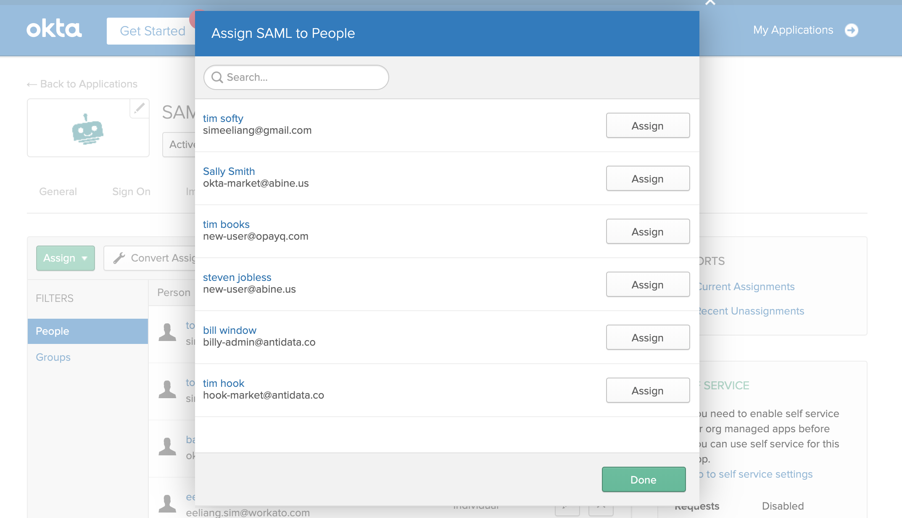Assign SAML to Sally Smith
The width and height of the screenshot is (902, 518).
(647, 179)
